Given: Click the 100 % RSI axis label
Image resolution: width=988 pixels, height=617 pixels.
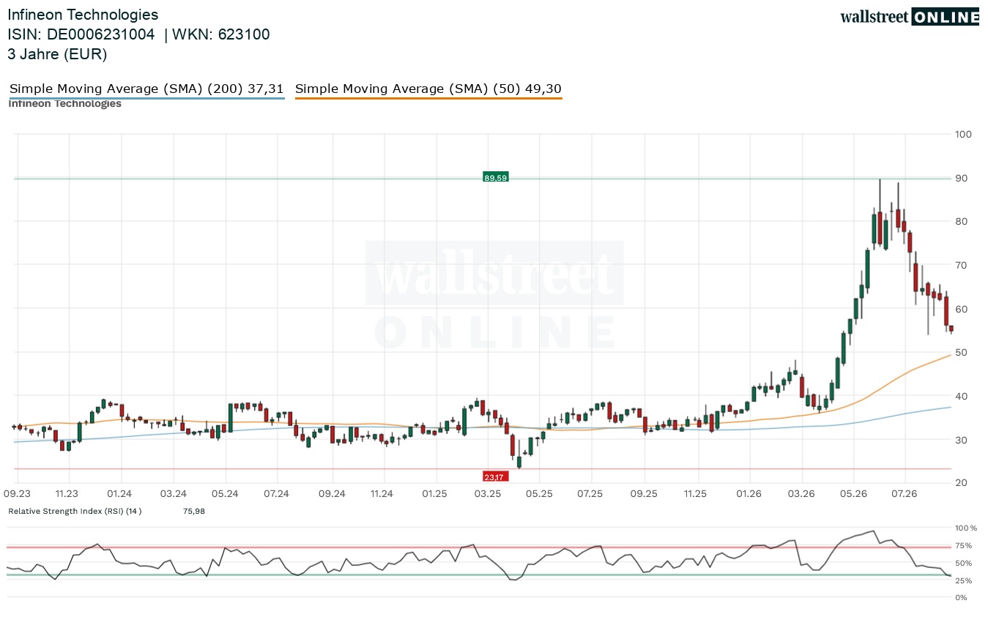Looking at the screenshot, I should point(966,528).
